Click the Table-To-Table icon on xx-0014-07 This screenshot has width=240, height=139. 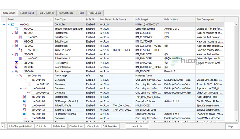pos(25,105)
